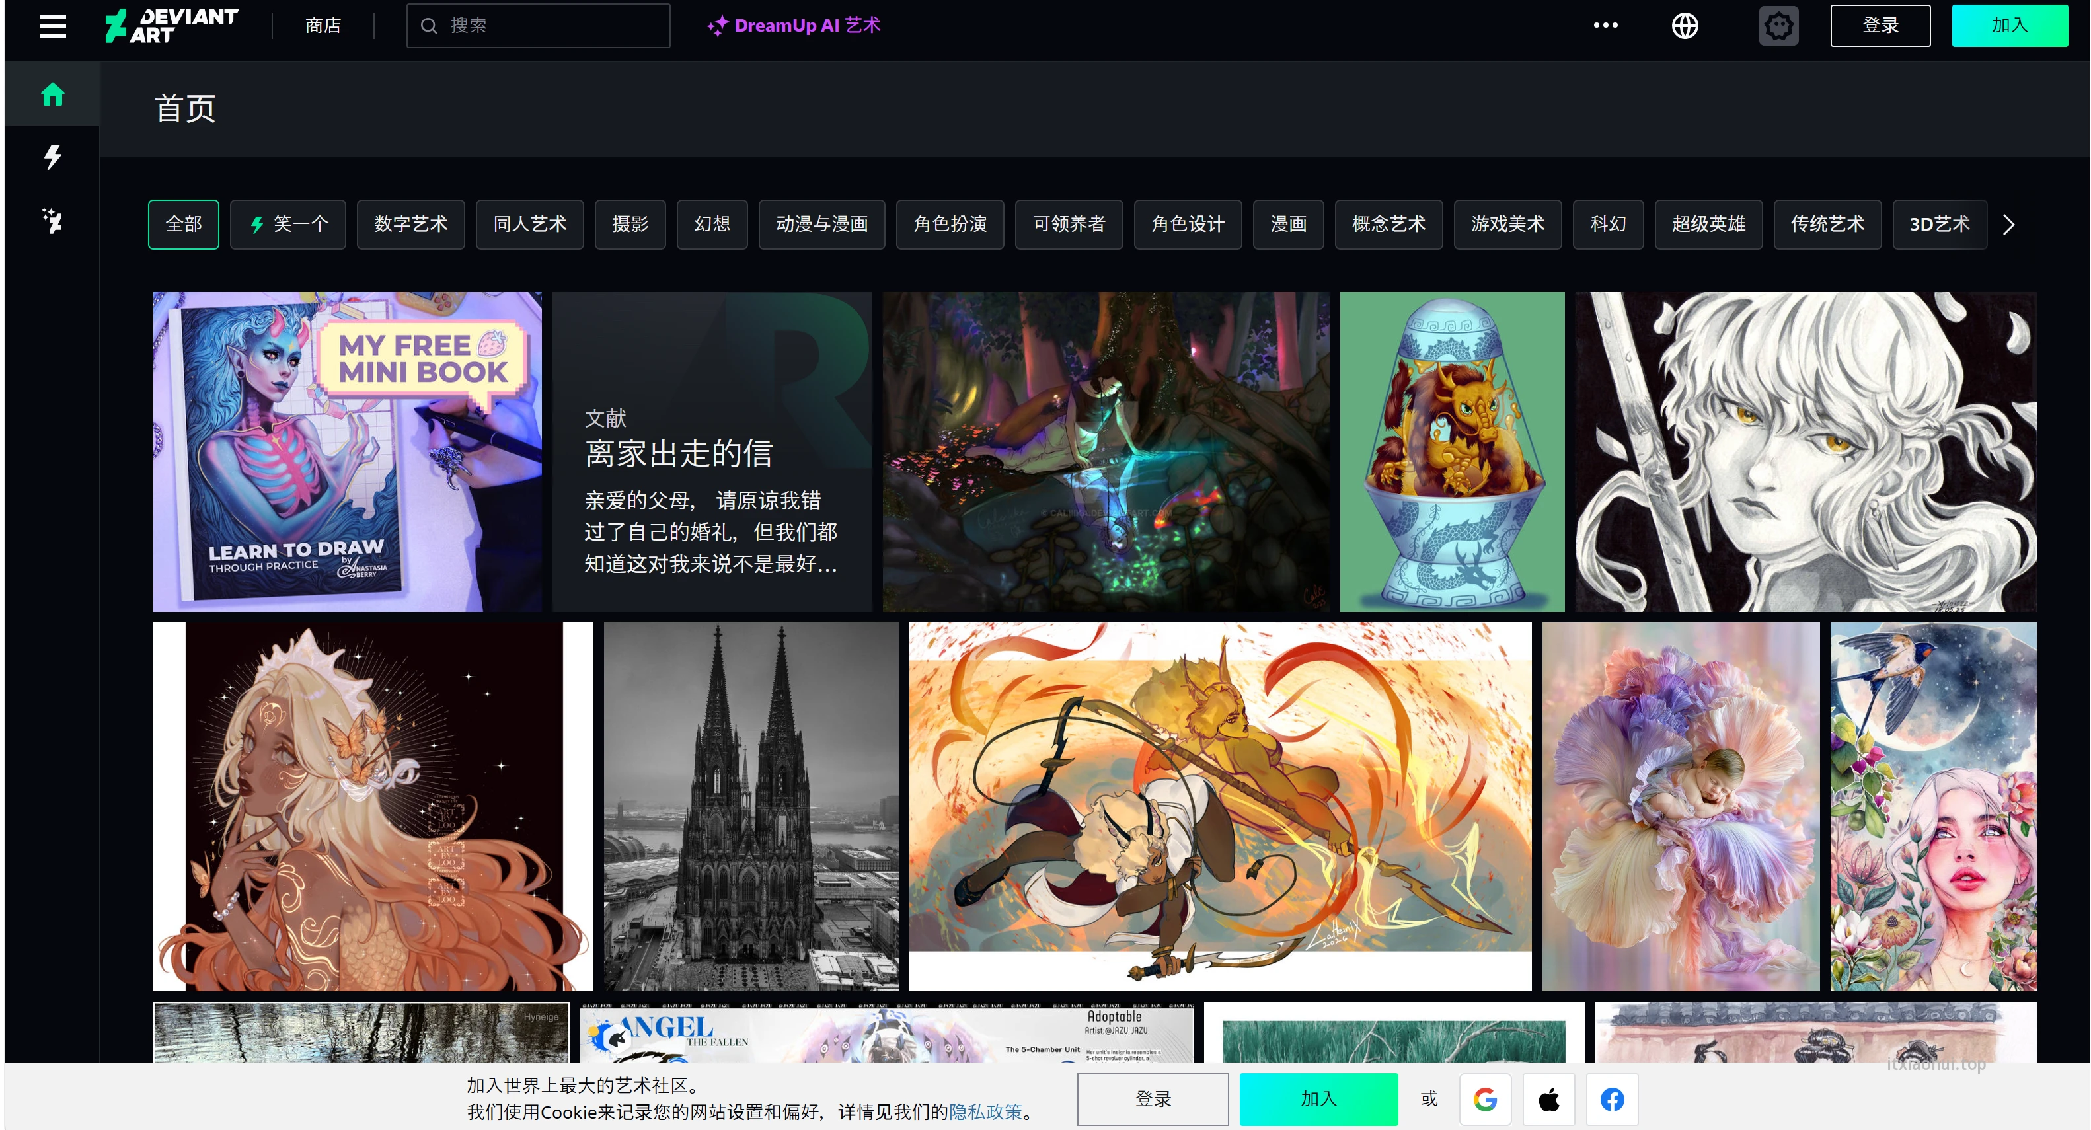Select the 摄影 category tab
Viewport: 2091px width, 1130px height.
click(x=630, y=224)
